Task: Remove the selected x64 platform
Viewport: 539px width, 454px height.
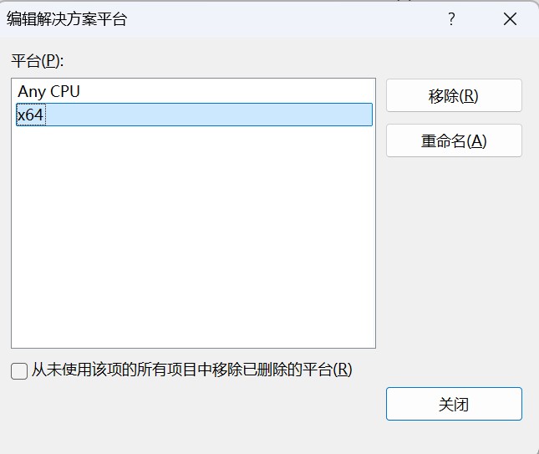Action: (x=454, y=95)
